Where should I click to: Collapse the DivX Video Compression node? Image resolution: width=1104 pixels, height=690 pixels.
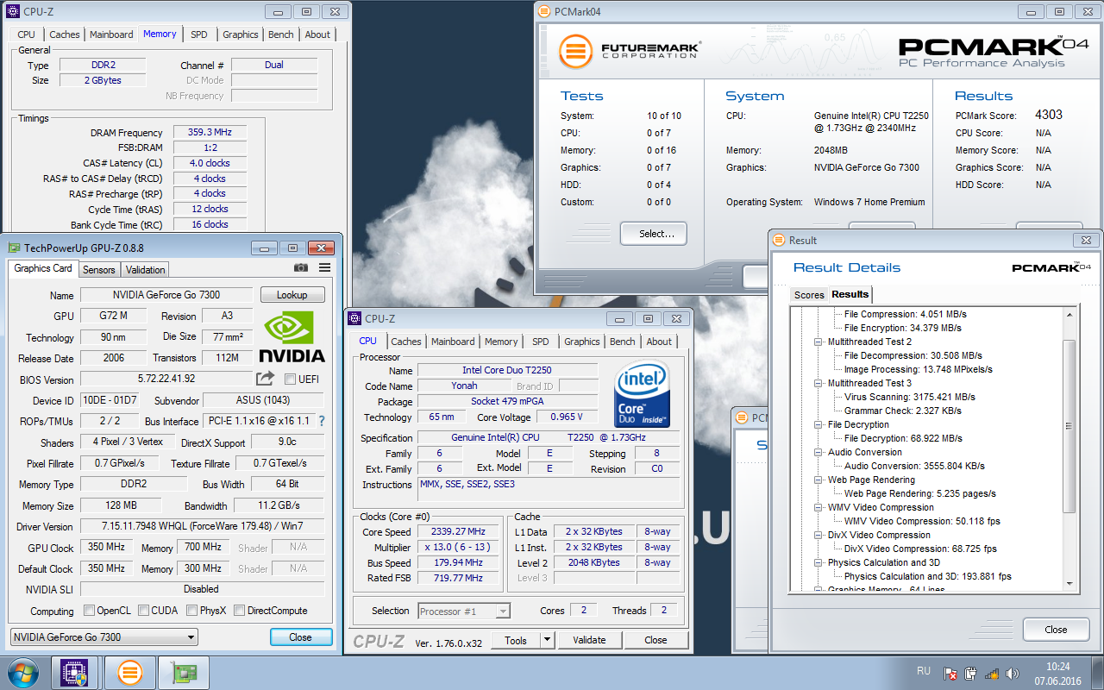pyautogui.click(x=819, y=536)
